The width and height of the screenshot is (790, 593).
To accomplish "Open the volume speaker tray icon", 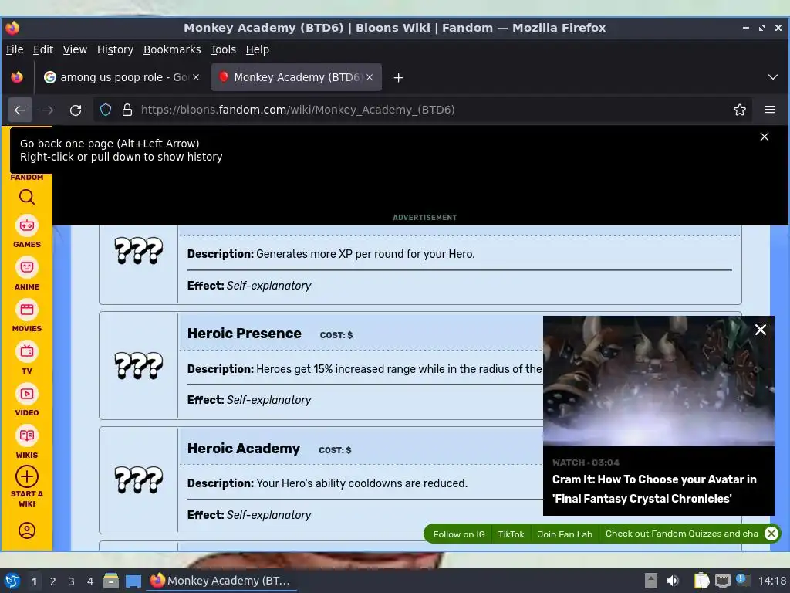I will [673, 581].
